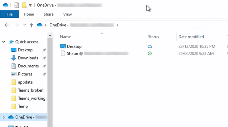Click the cloud-only status icon for Desktop
Viewport: 228px width, 127px height.
pos(150,46)
